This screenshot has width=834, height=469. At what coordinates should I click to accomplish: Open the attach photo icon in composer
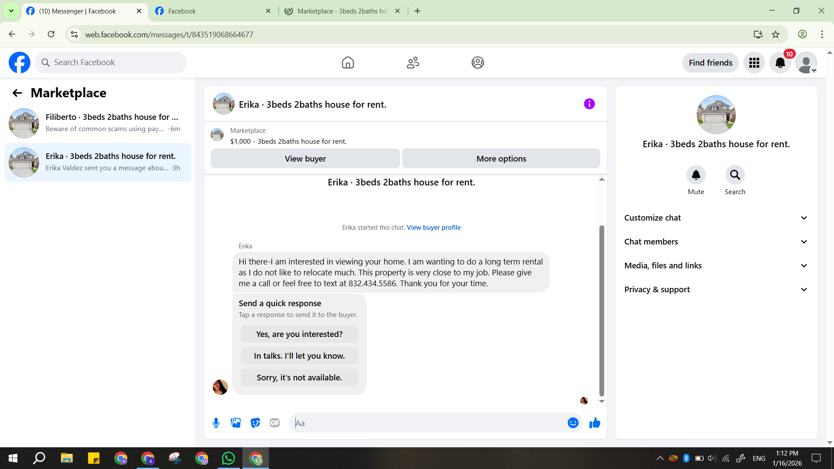click(x=235, y=423)
